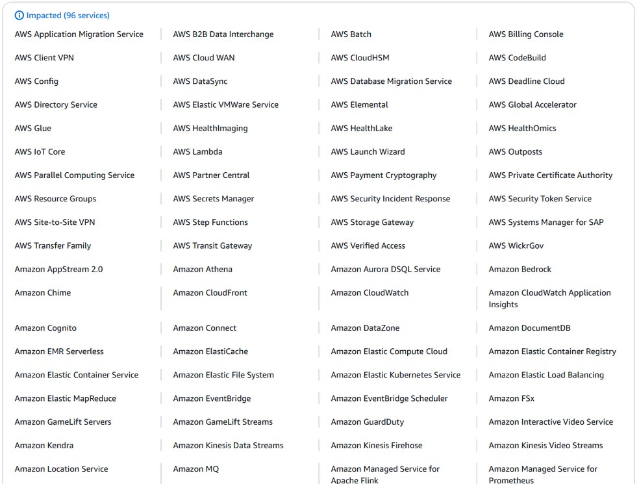
Task: Click AWS Application Migration Service
Action: tap(79, 34)
